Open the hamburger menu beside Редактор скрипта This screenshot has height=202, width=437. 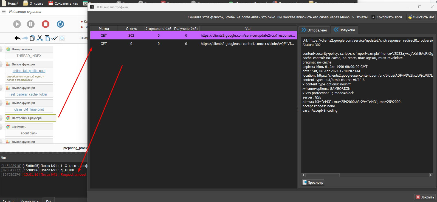4,11
